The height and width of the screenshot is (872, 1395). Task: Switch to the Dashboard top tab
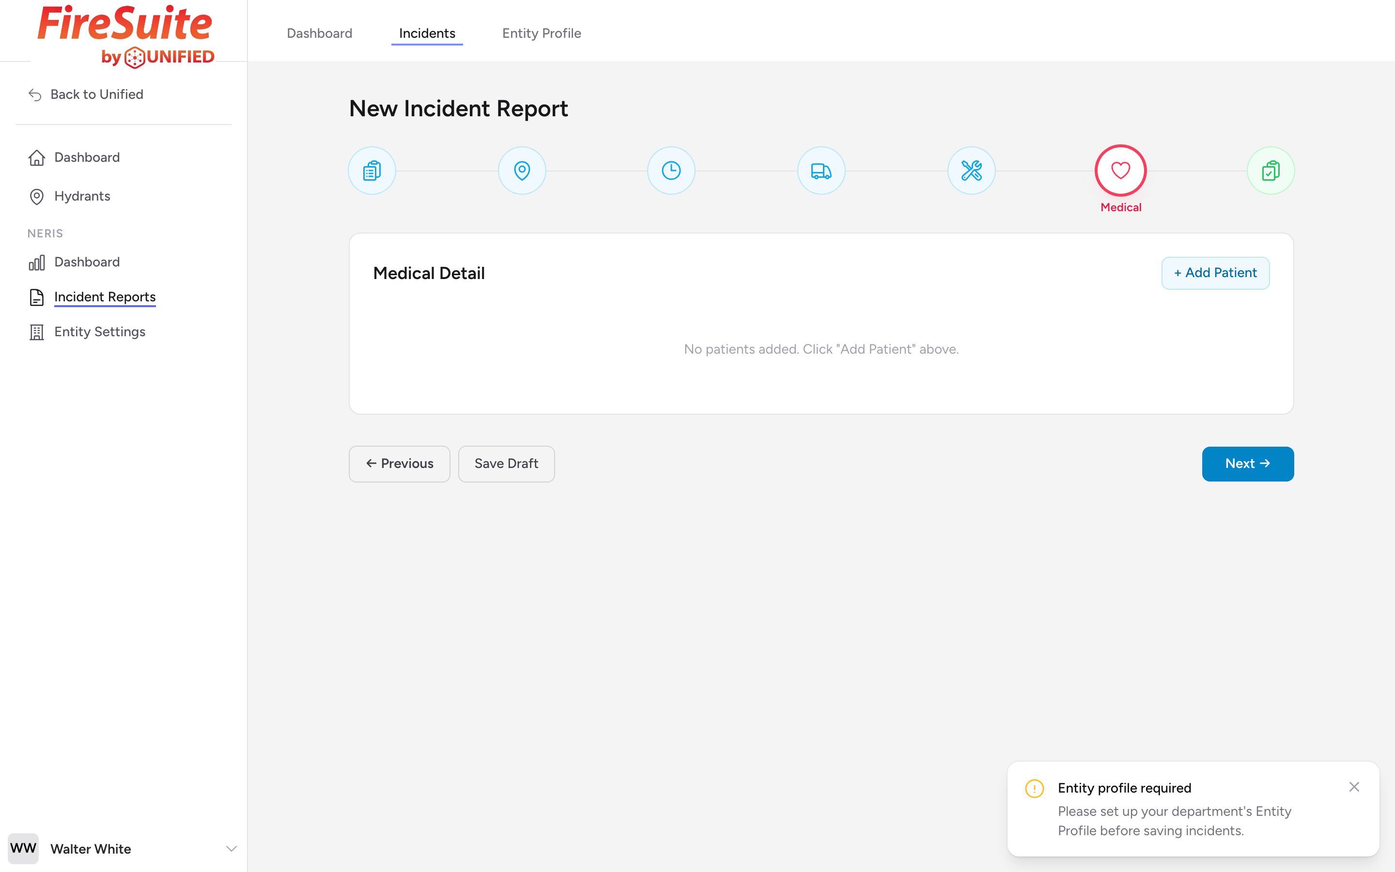pyautogui.click(x=319, y=33)
